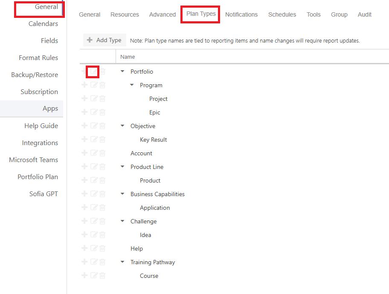Delete the Course plan type
The width and height of the screenshot is (389, 294).
pos(102,275)
